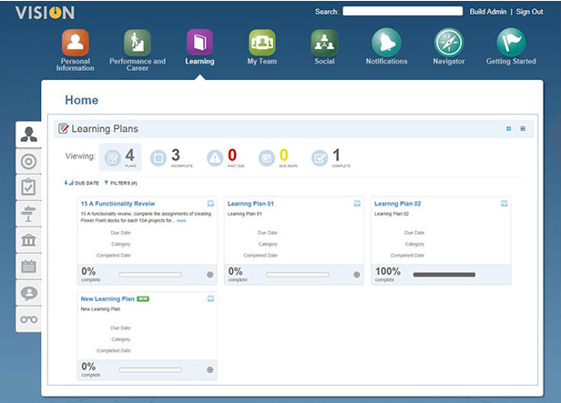
Task: Select the signpost sidebar icon
Action: click(28, 214)
